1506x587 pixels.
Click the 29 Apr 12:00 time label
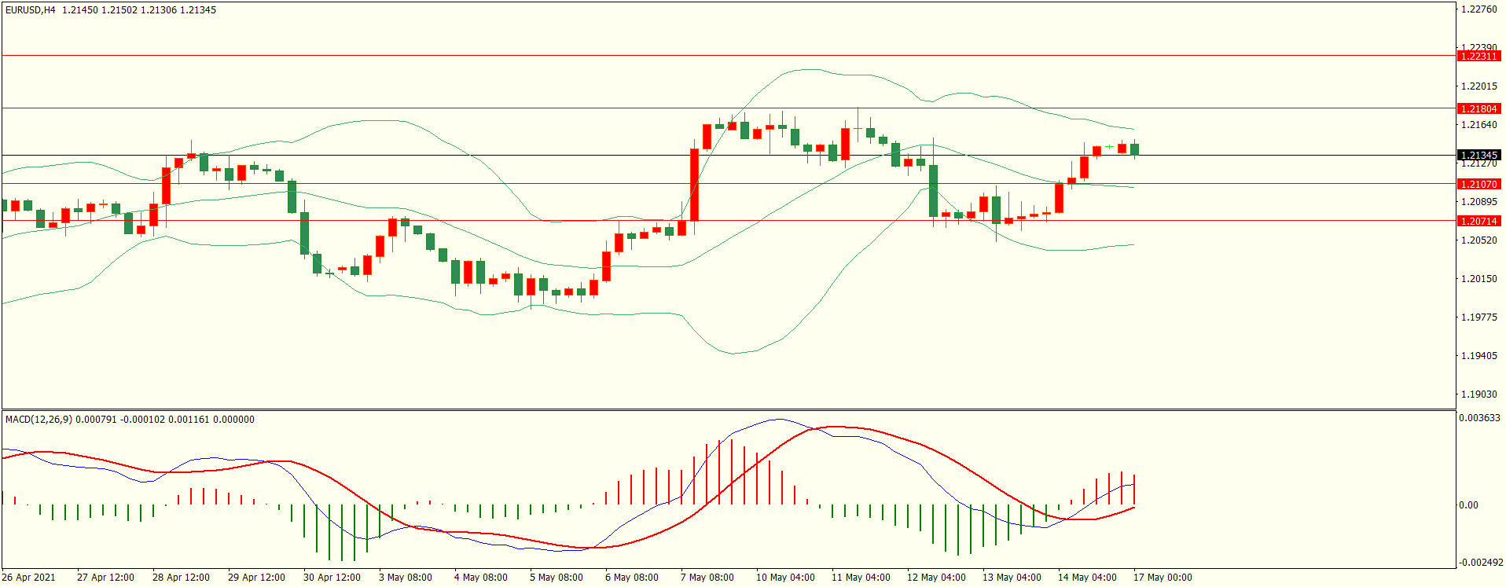256,578
